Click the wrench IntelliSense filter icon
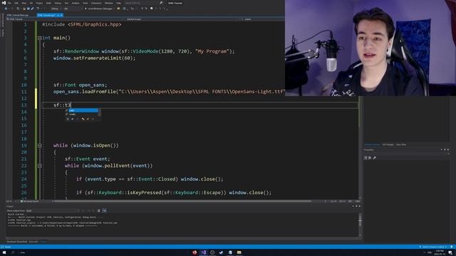 pos(88,119)
